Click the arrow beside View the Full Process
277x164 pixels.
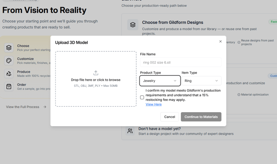[x=45, y=107]
